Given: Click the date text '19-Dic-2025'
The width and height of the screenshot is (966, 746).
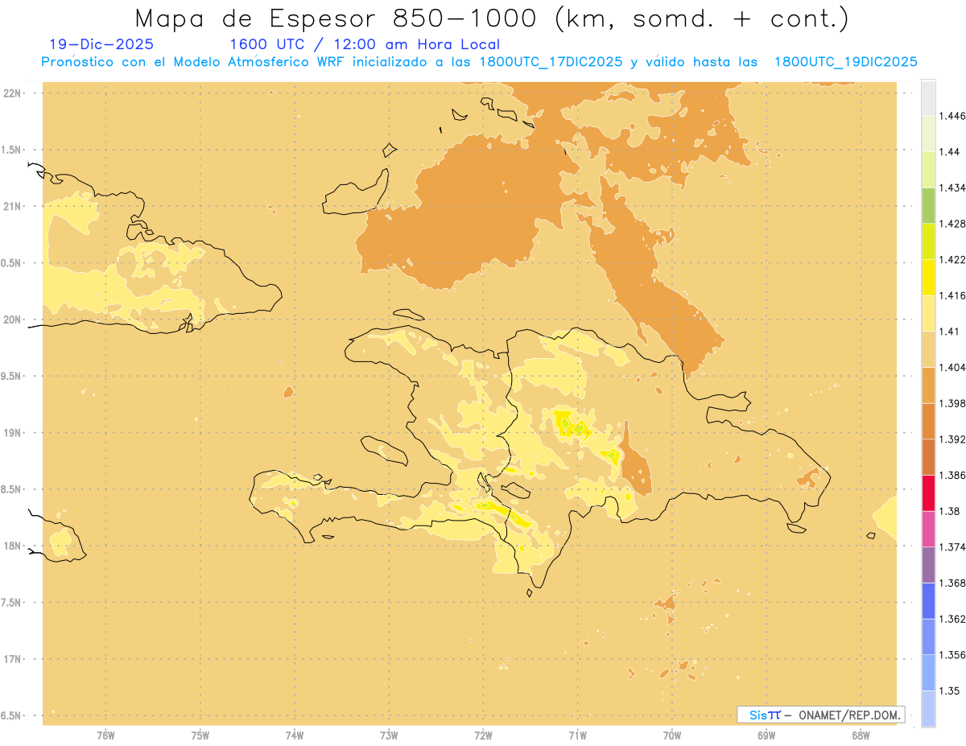Looking at the screenshot, I should pos(101,44).
